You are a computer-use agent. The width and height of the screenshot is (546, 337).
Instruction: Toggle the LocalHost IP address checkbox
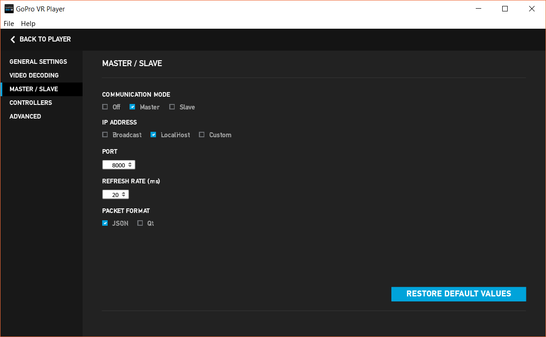click(x=153, y=135)
